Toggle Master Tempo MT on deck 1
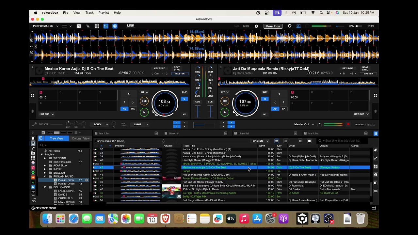418x235 pixels. click(x=184, y=115)
